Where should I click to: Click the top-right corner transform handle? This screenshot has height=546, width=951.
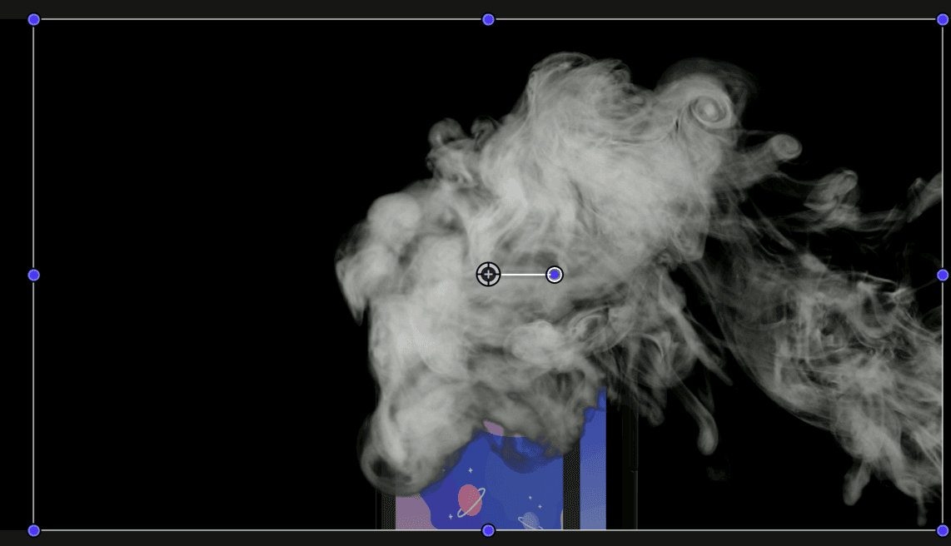coord(944,18)
